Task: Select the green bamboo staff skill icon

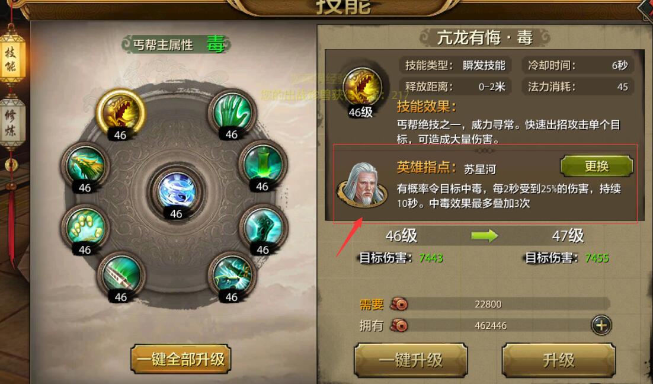Action: [263, 165]
